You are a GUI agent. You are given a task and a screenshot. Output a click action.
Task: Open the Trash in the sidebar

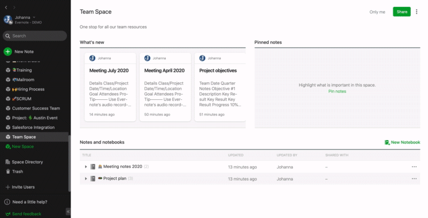pos(18,172)
